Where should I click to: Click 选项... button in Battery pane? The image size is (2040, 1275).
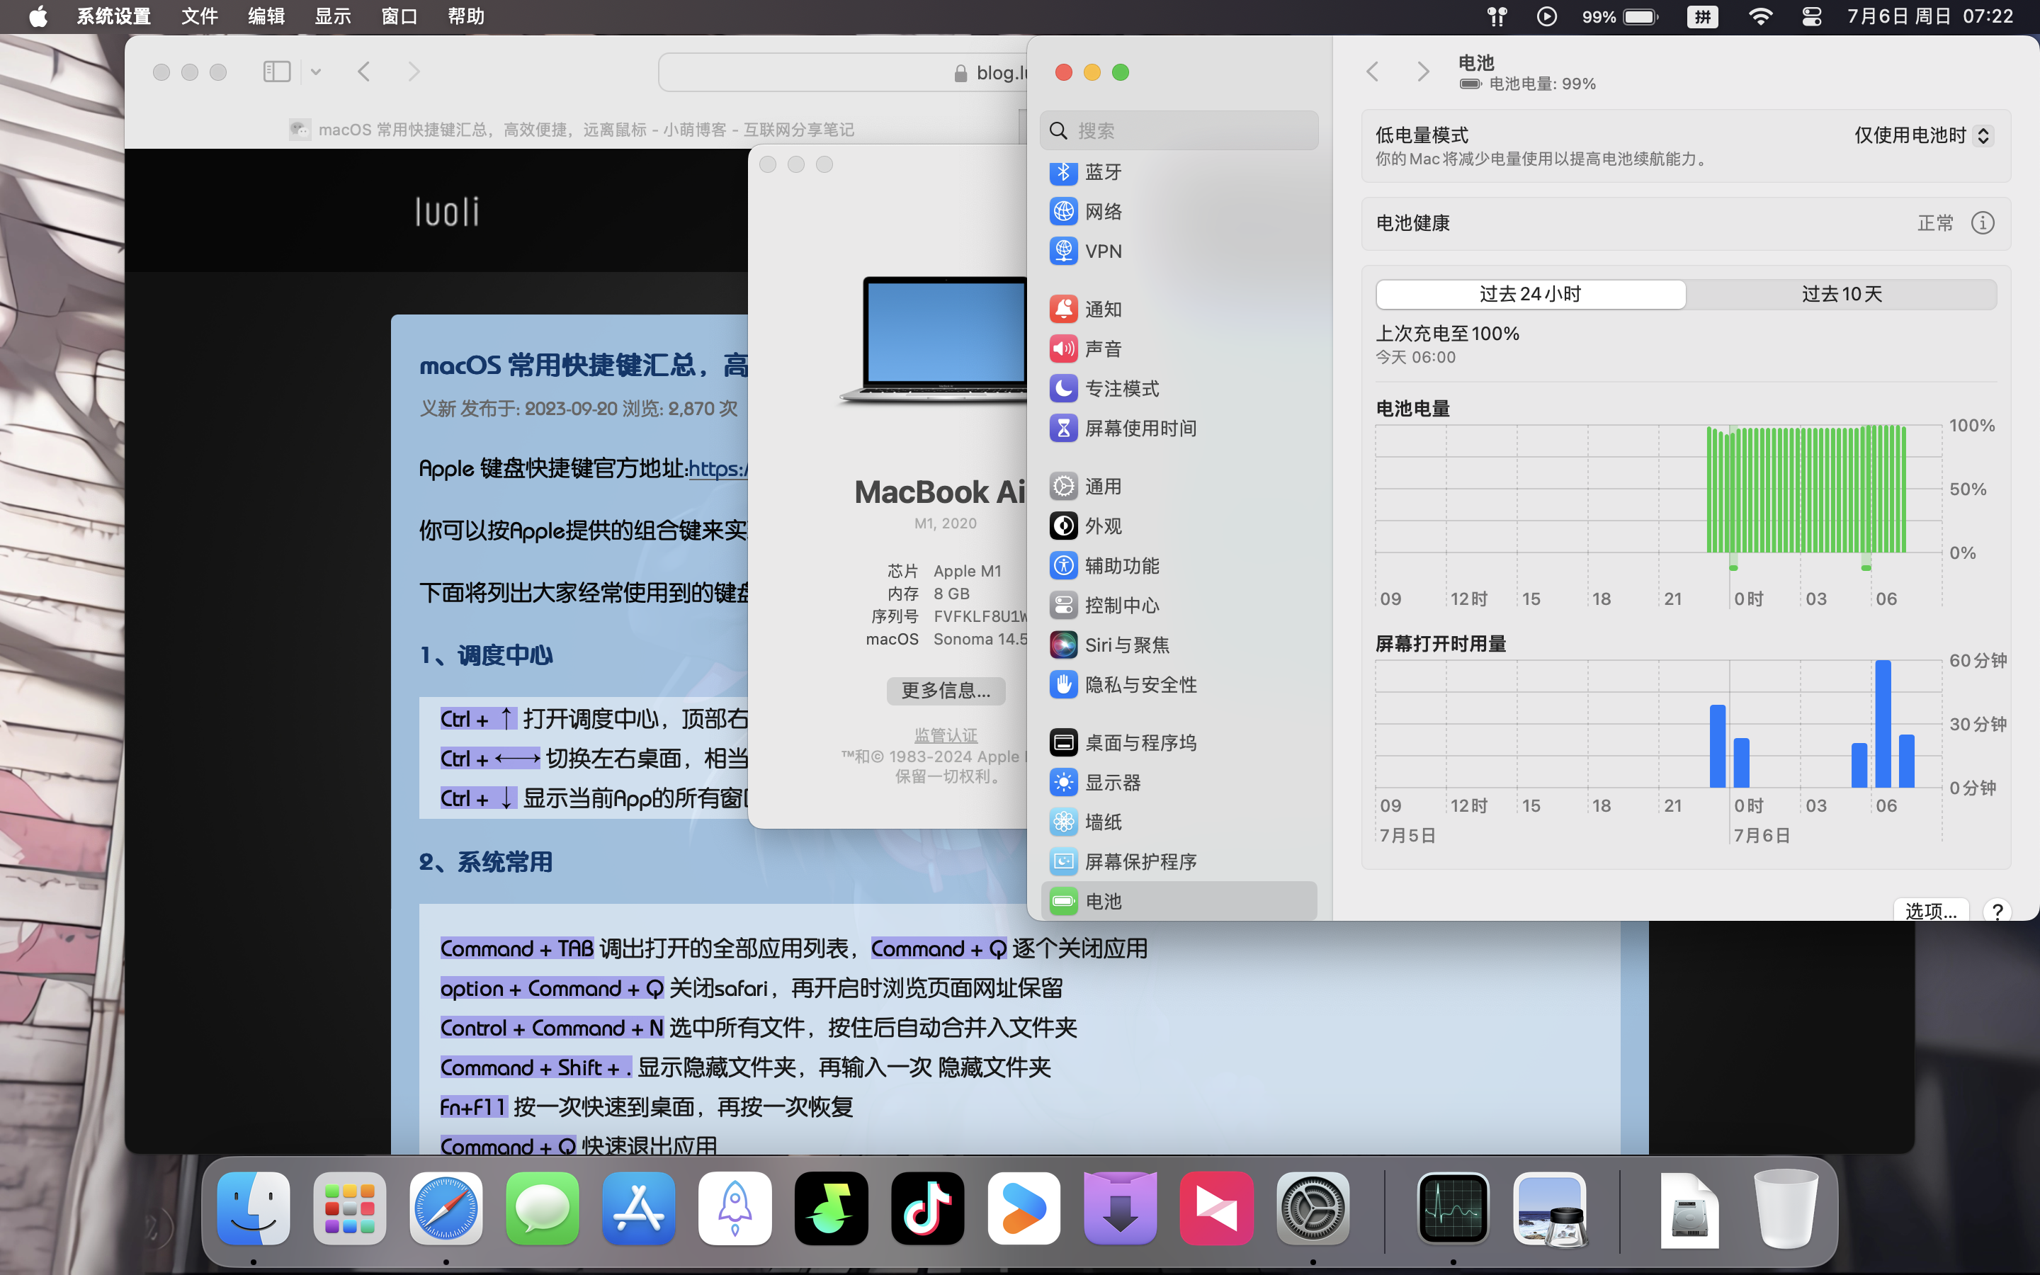(1931, 911)
